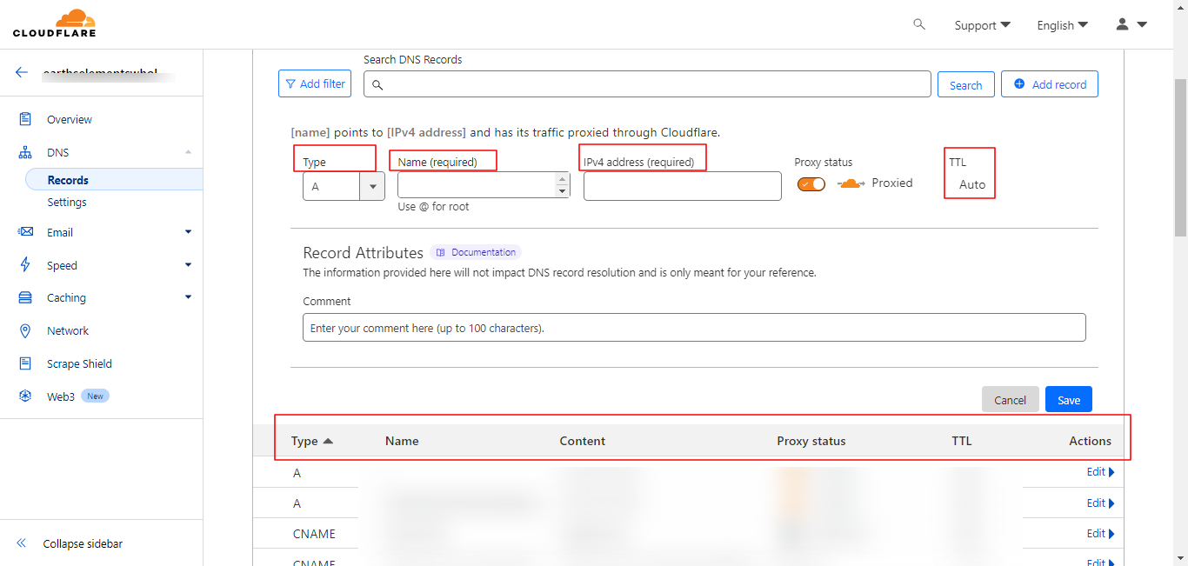Click the DNS network icon in sidebar
This screenshot has height=566, width=1188.
coord(26,152)
